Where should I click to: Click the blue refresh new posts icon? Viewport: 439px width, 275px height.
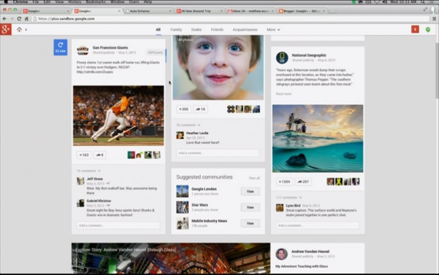(x=60, y=47)
